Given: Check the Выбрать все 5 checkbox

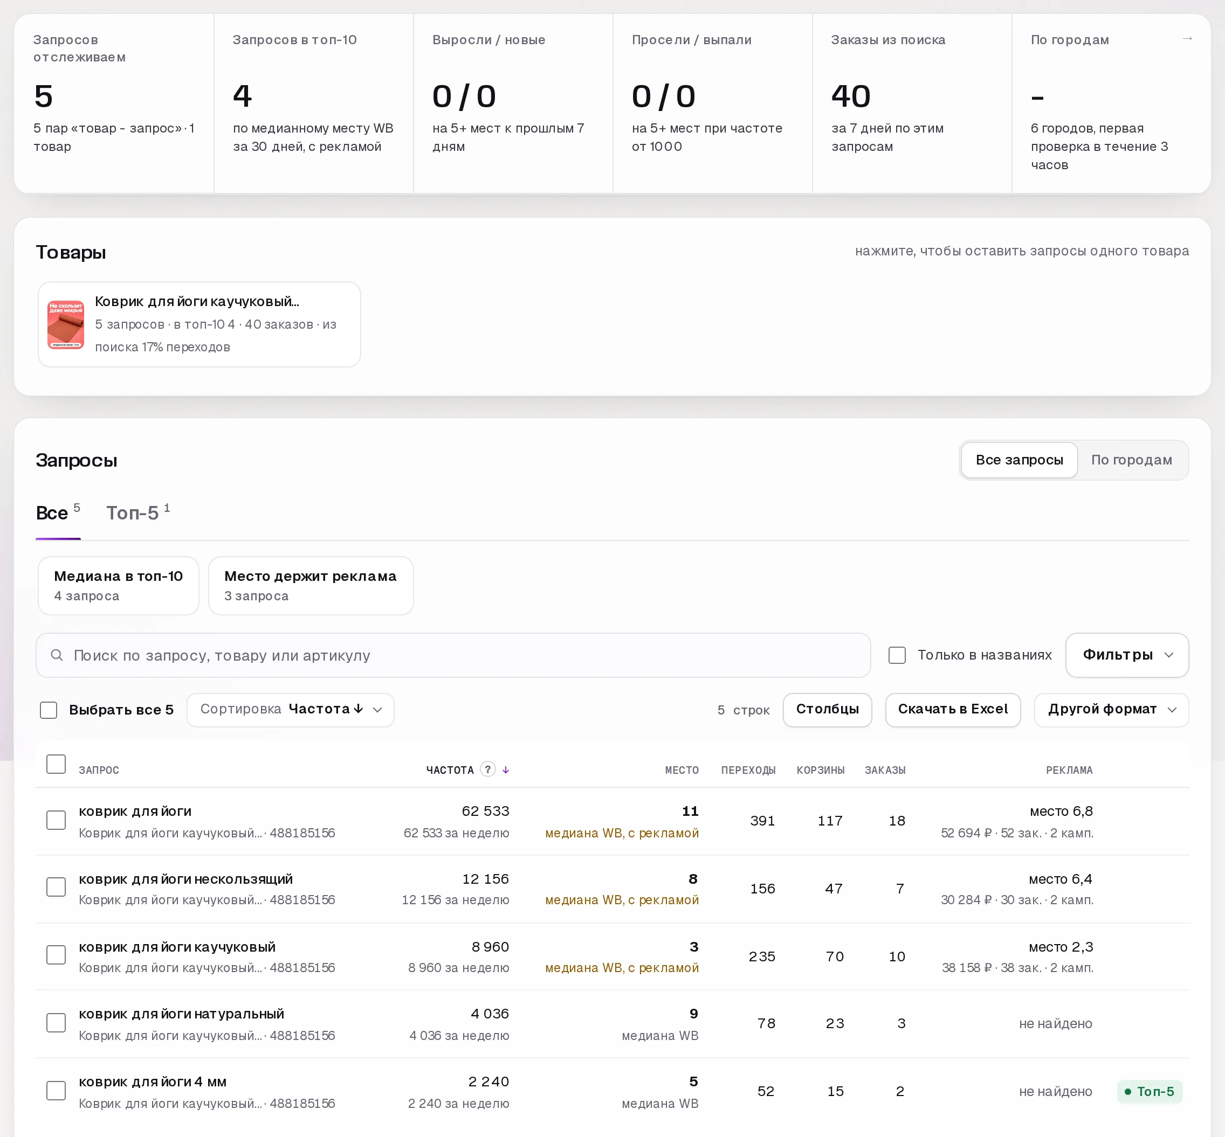Looking at the screenshot, I should pyautogui.click(x=49, y=709).
